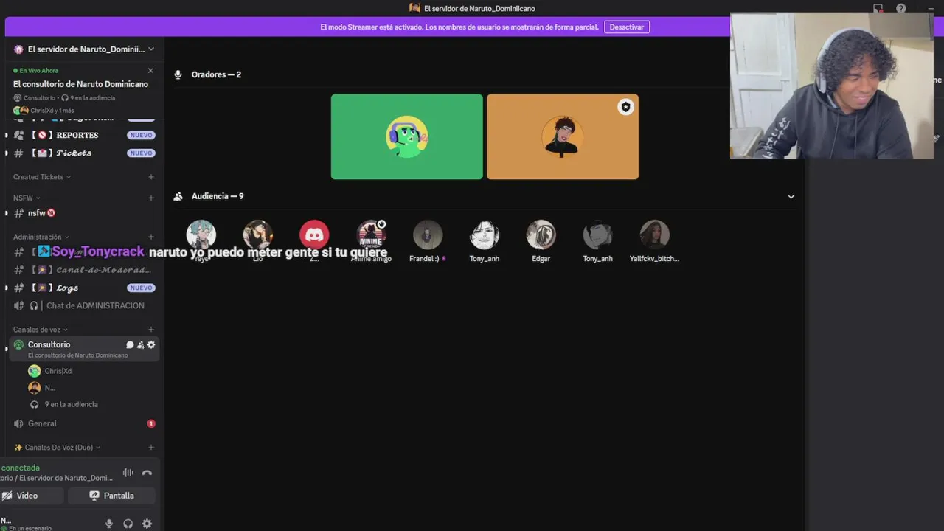Viewport: 944px width, 531px height.
Task: Share screen with Pantalla button
Action: point(111,496)
